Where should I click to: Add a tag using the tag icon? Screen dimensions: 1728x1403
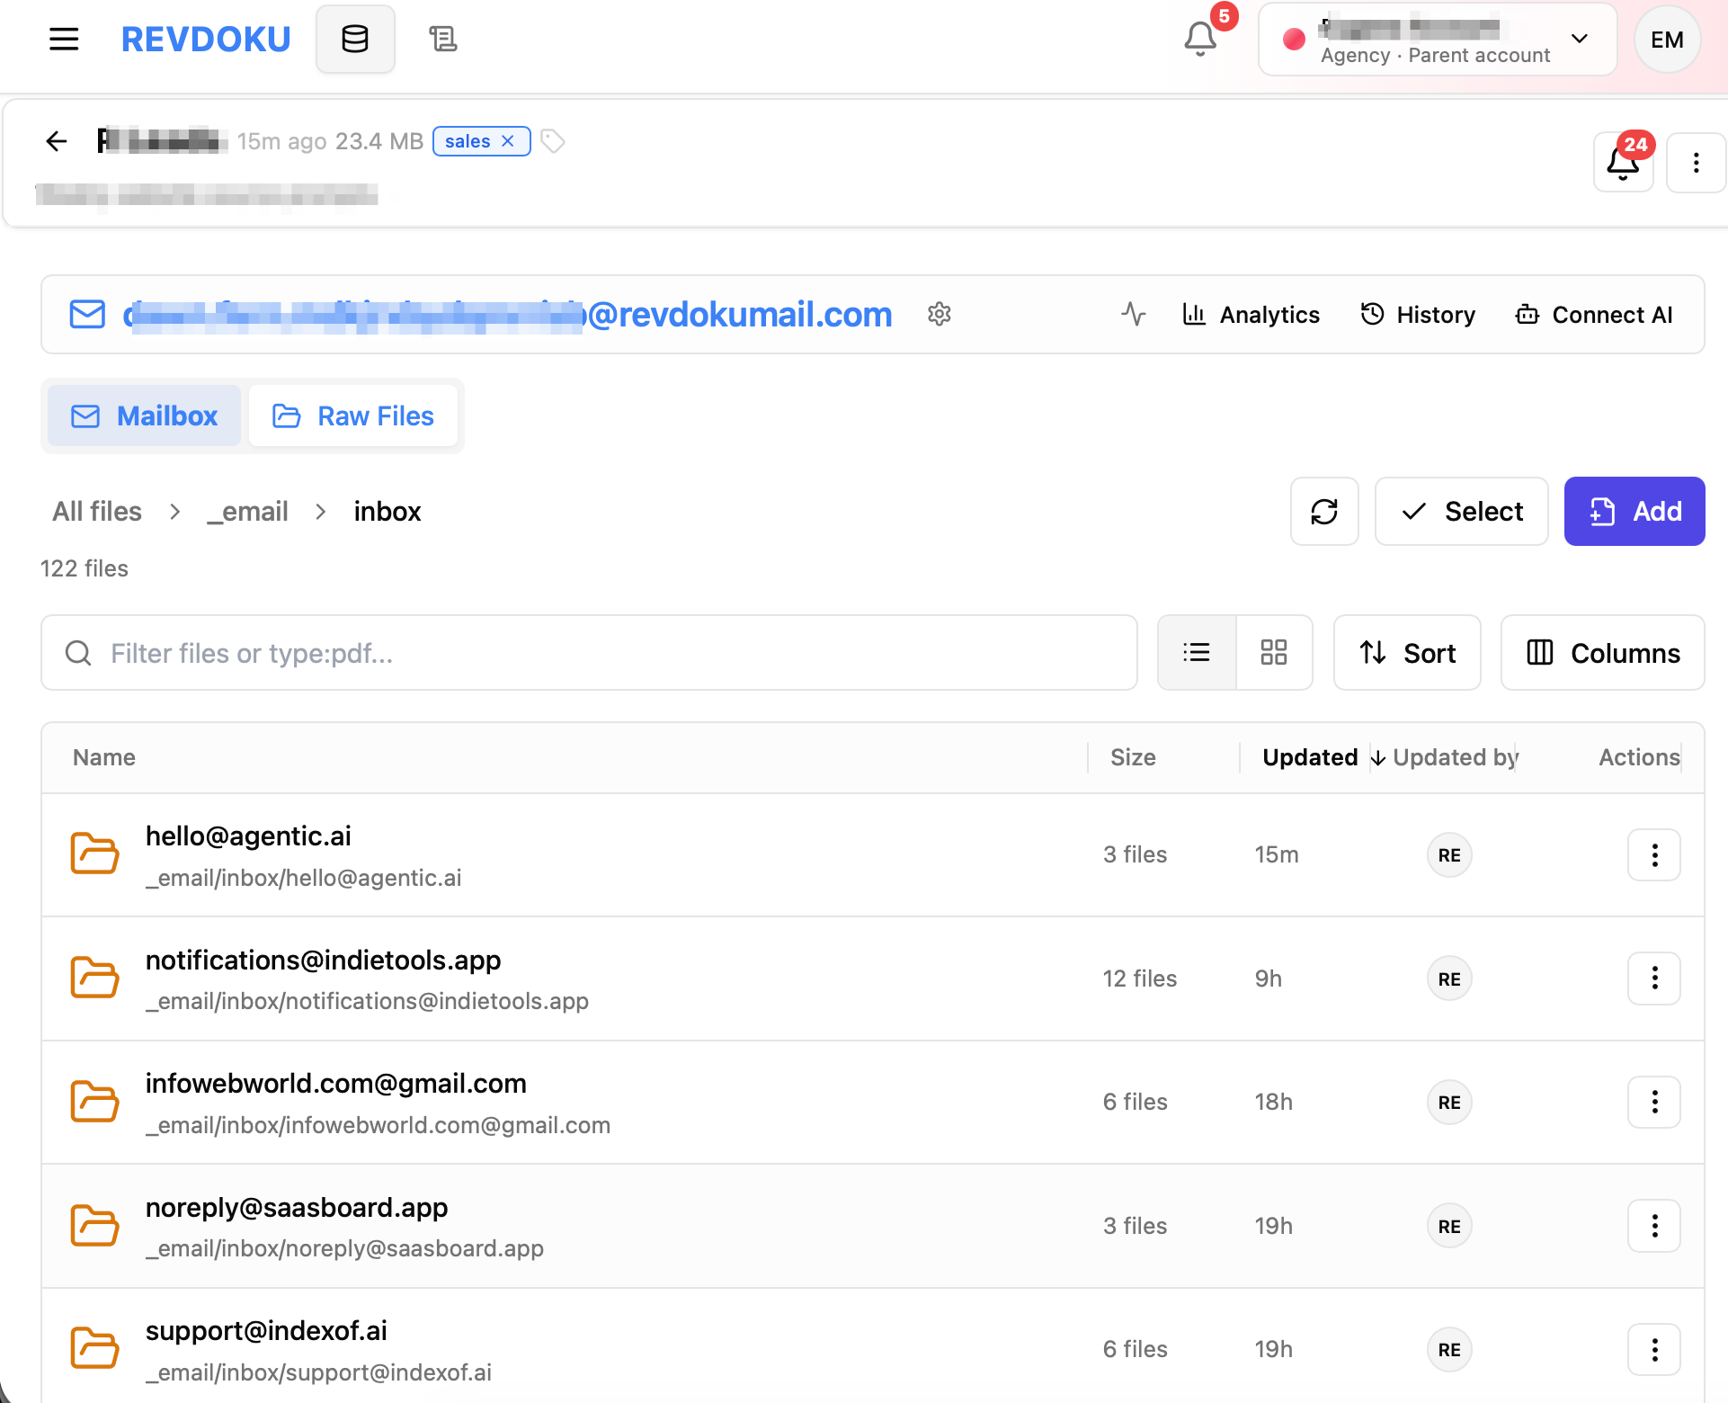tap(552, 141)
